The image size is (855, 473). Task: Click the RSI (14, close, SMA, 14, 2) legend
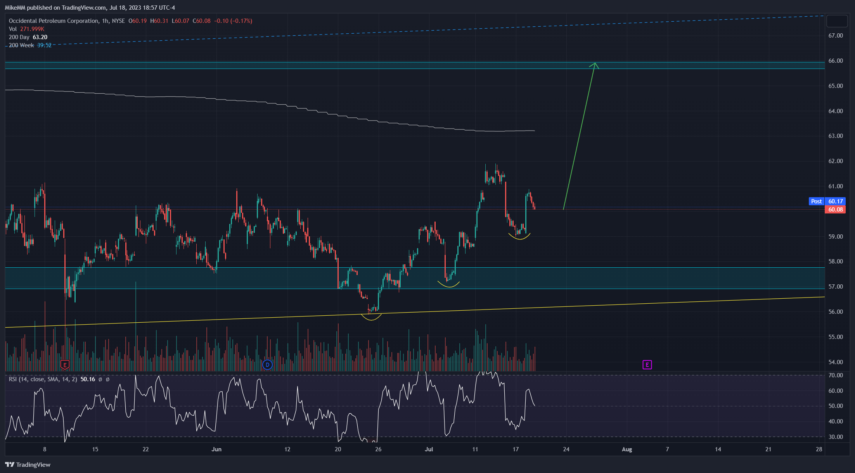click(43, 379)
